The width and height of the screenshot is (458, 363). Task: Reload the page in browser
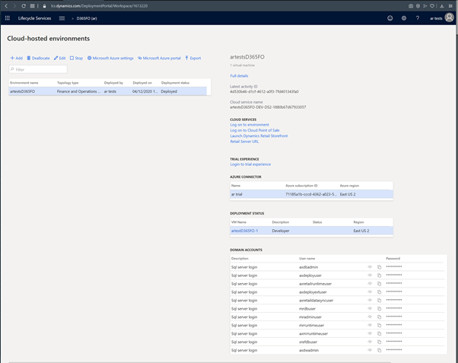click(24, 5)
